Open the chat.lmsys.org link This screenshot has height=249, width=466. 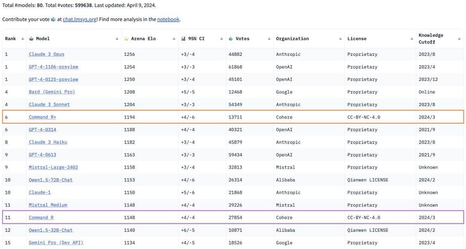pos(79,19)
